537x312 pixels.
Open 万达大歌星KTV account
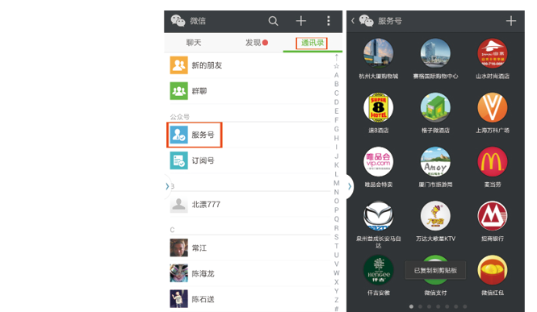(x=435, y=222)
